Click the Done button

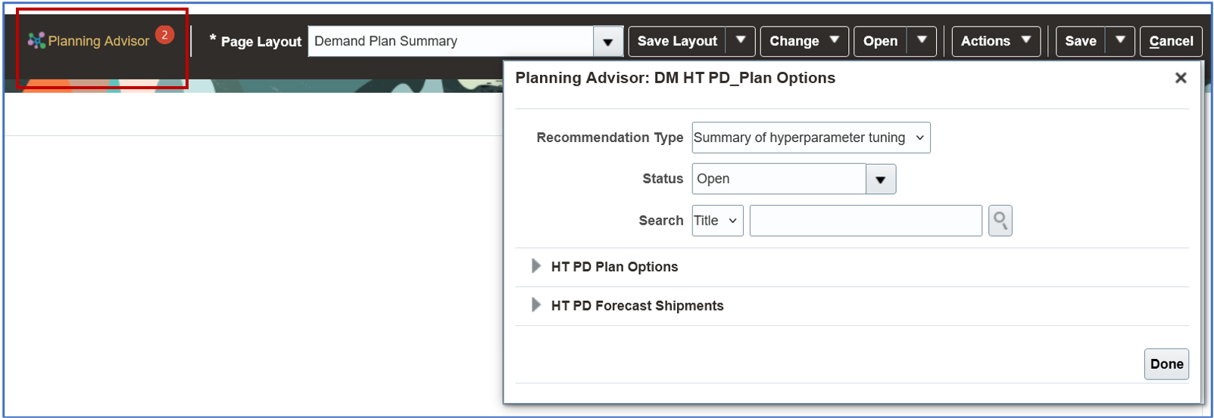pos(1166,364)
